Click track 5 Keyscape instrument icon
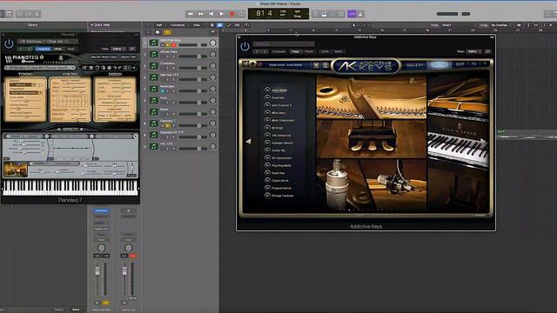Screen dimensions: 557x313 point(154,89)
